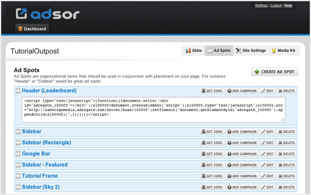Get code for Header (Leaderboard)
This screenshot has height=195, width=311.
[x=212, y=91]
